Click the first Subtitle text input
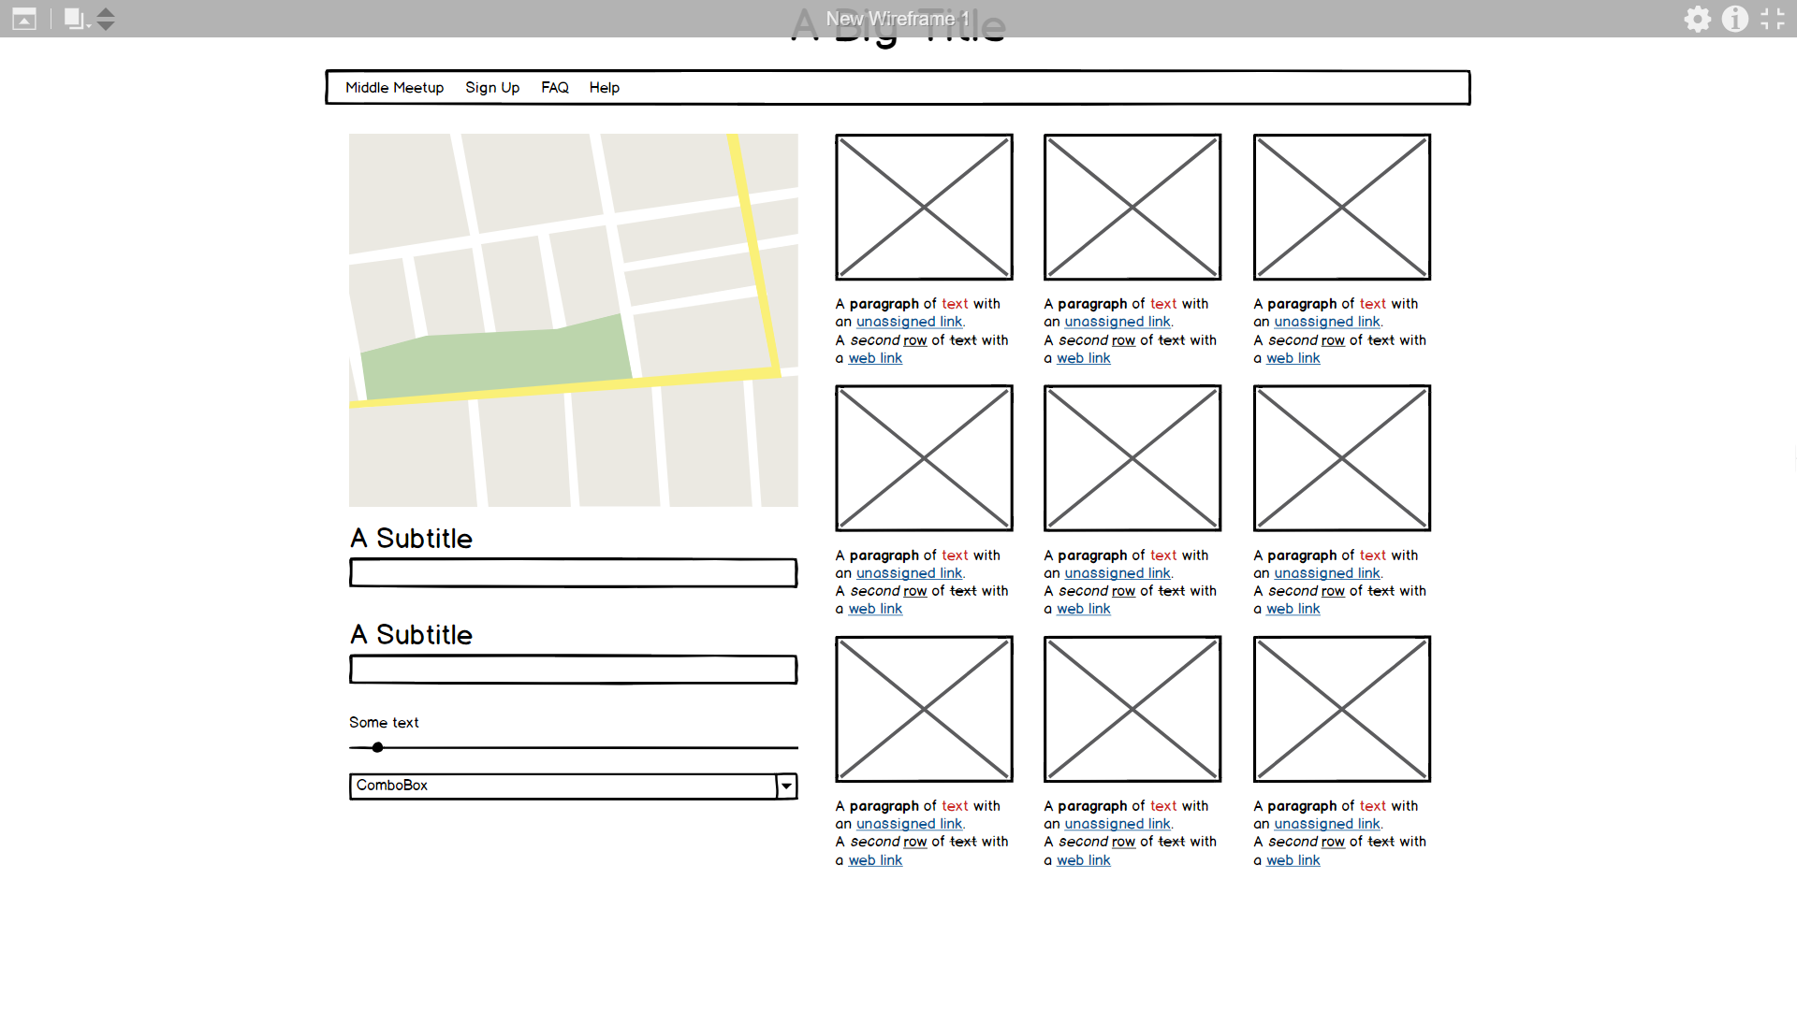 573,573
